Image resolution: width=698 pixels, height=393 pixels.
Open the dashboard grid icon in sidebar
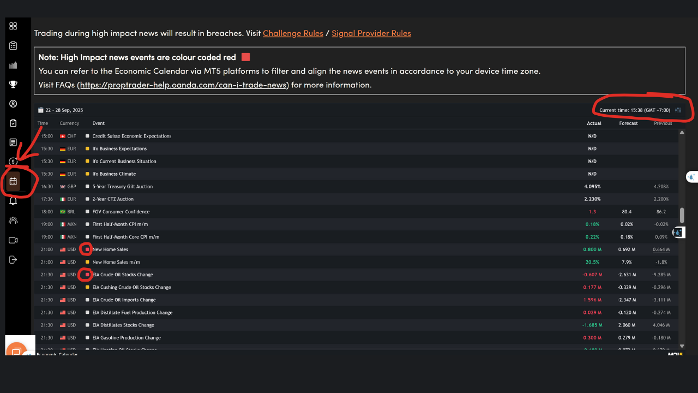(x=13, y=26)
